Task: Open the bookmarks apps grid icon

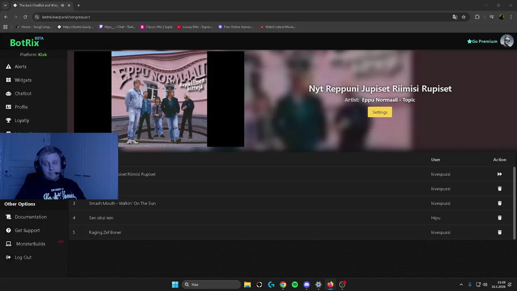Action: pyautogui.click(x=5, y=27)
